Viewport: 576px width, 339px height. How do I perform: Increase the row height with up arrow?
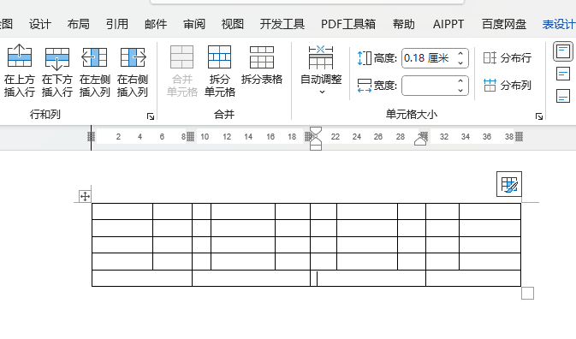point(460,54)
